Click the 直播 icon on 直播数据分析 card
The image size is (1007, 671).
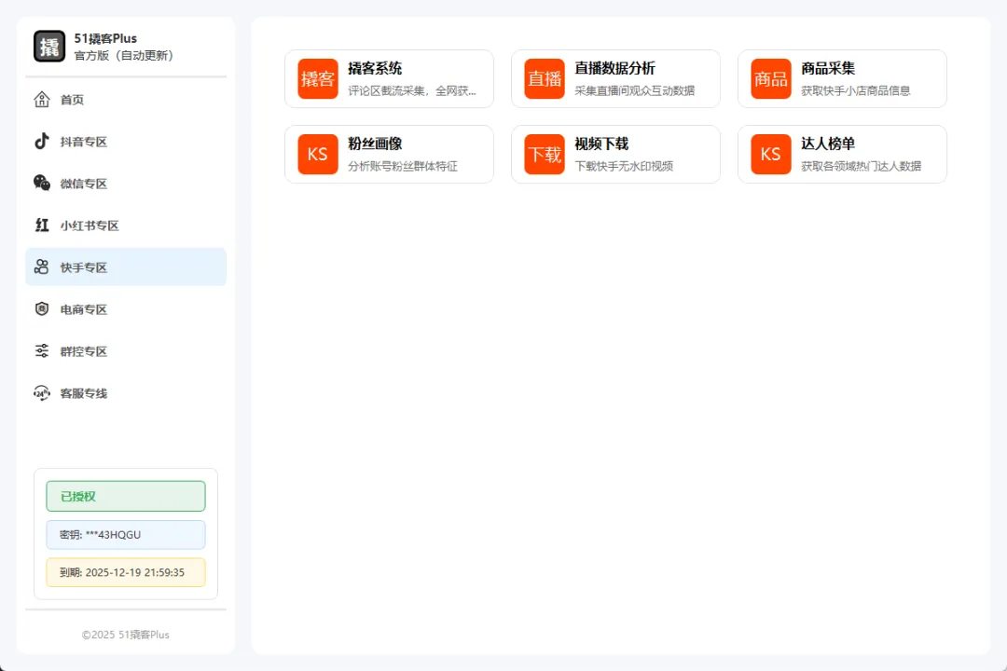click(x=545, y=79)
